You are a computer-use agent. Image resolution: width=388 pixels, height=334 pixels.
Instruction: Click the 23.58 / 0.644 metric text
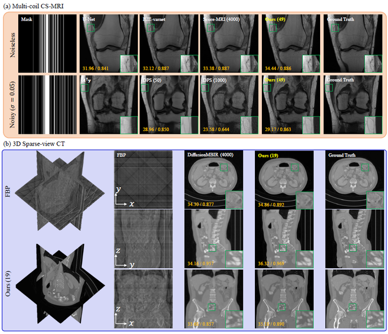tap(215, 130)
